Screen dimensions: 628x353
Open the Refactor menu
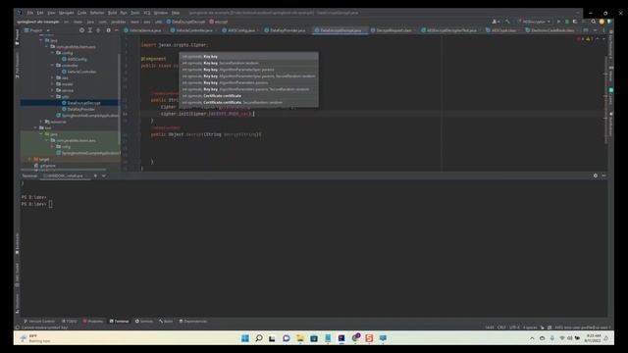97,13
